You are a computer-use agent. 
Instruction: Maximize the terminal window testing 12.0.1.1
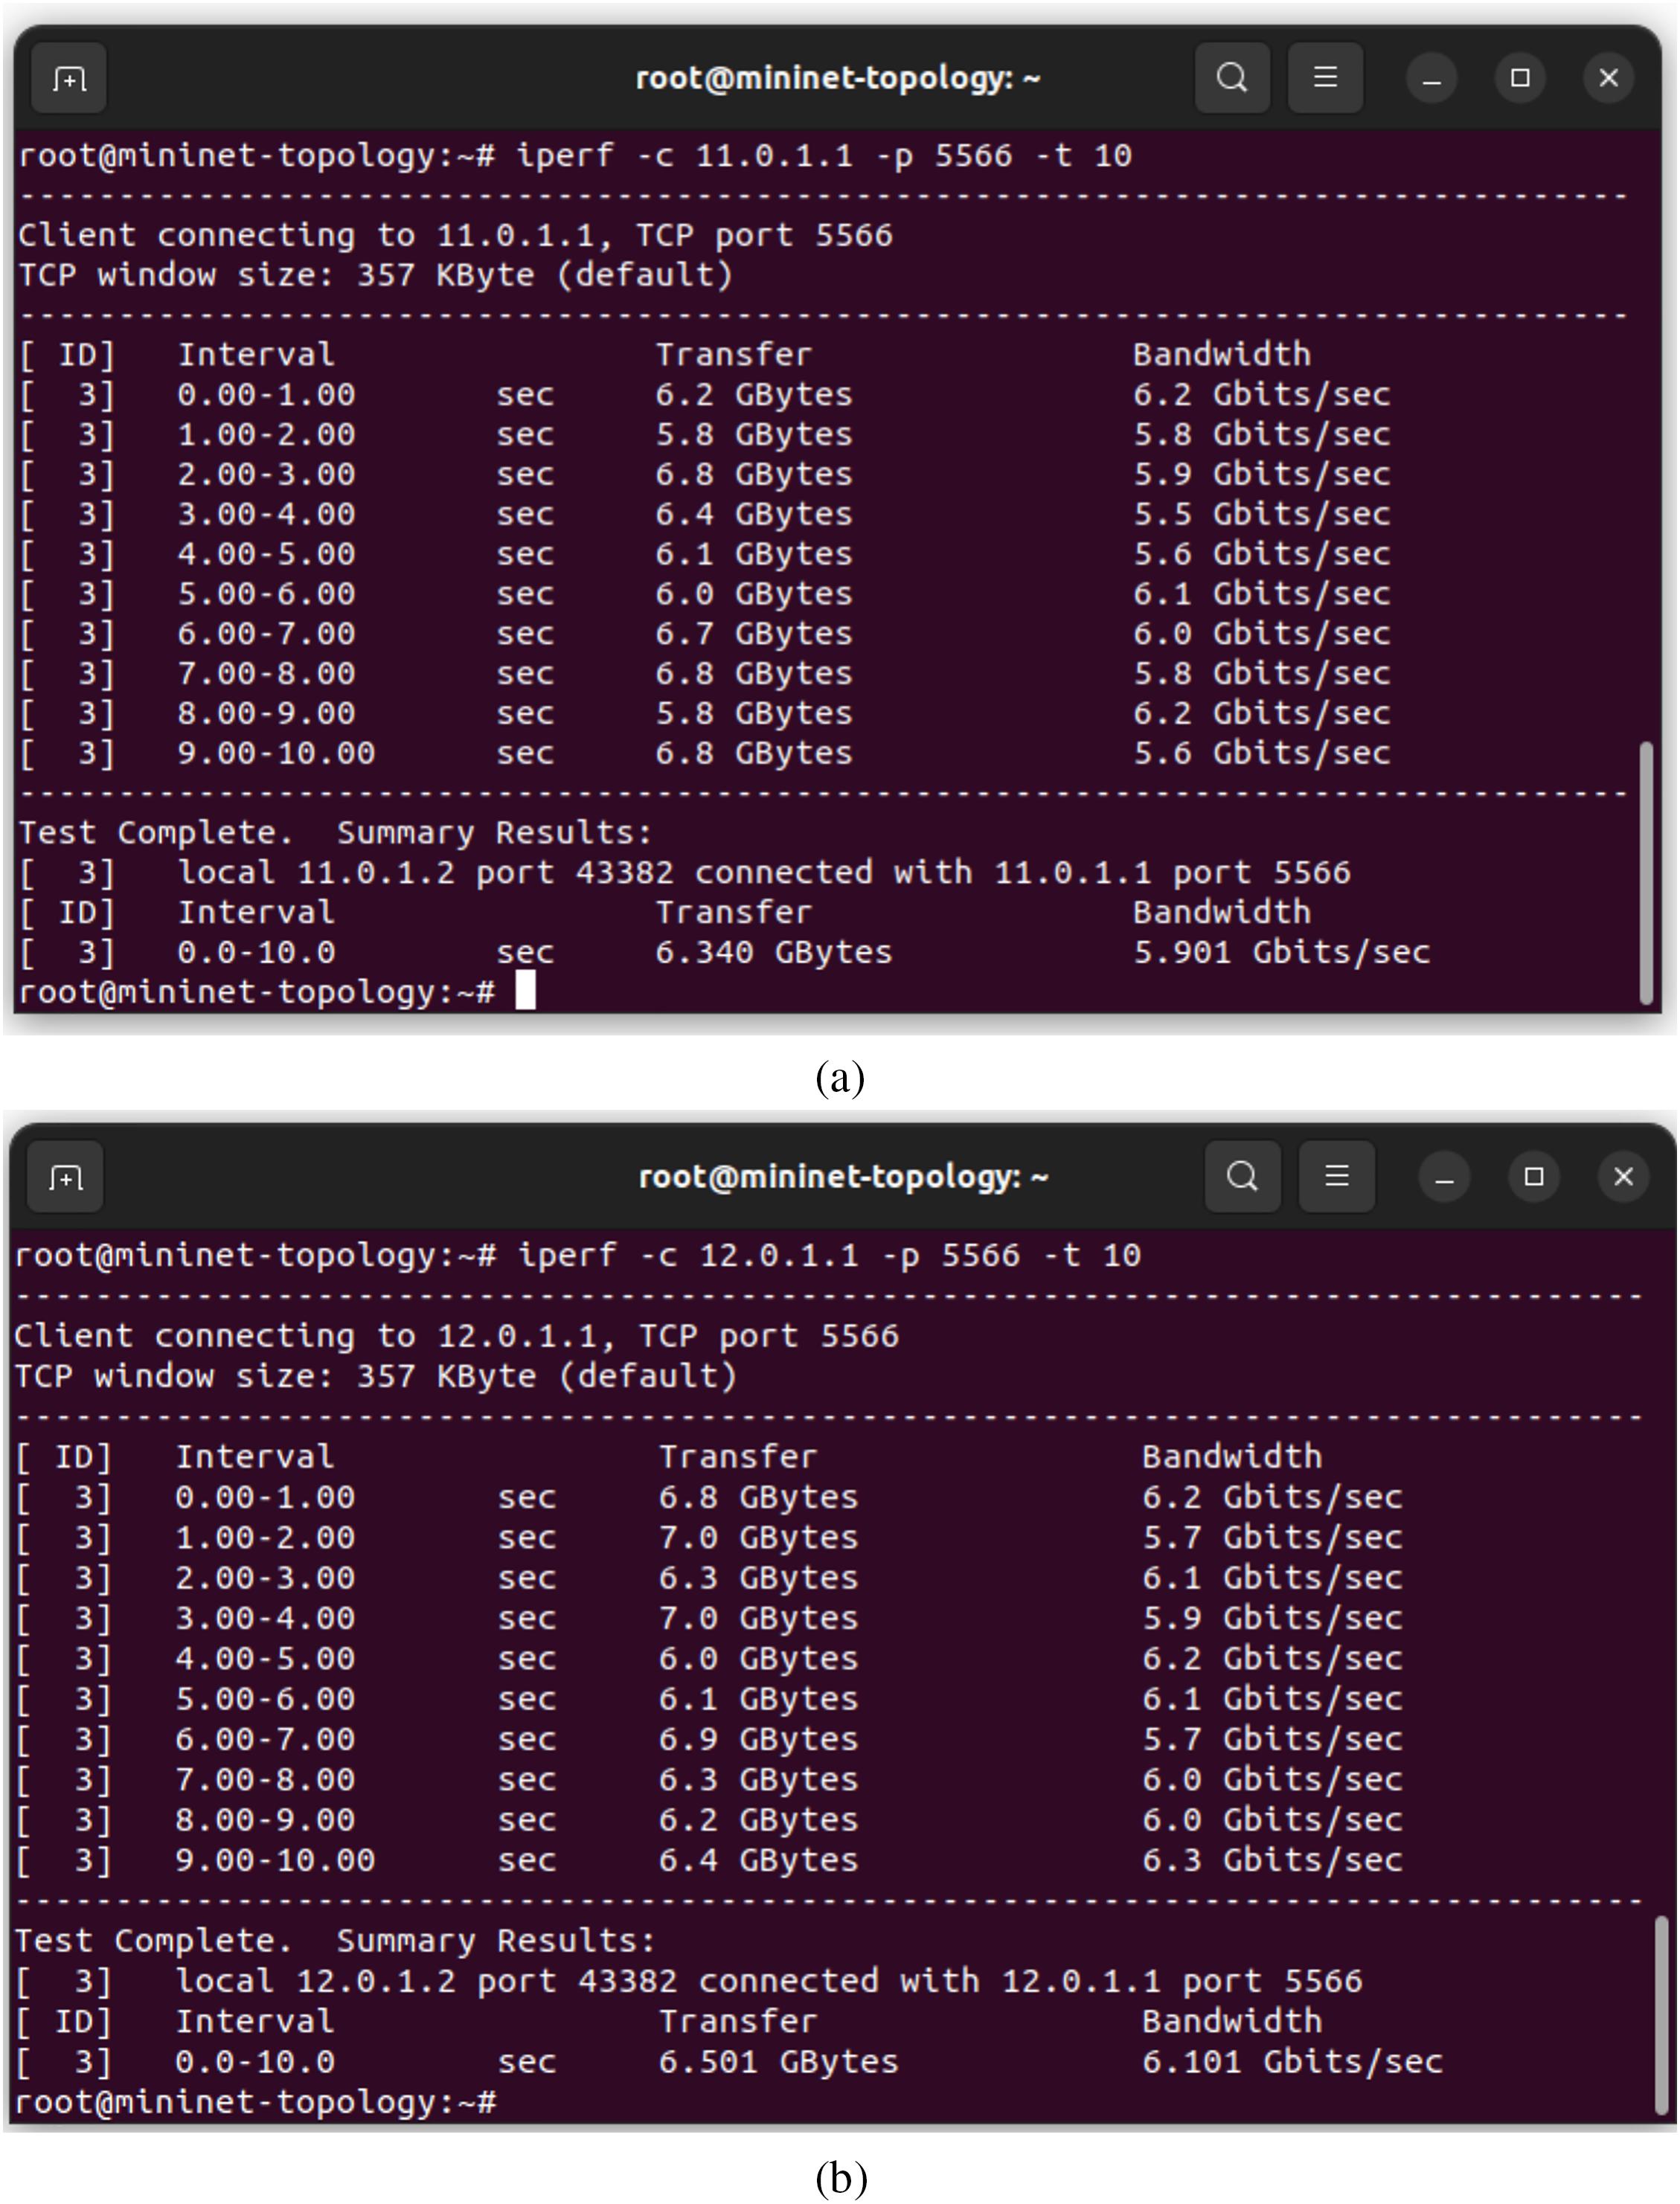pos(1534,1177)
